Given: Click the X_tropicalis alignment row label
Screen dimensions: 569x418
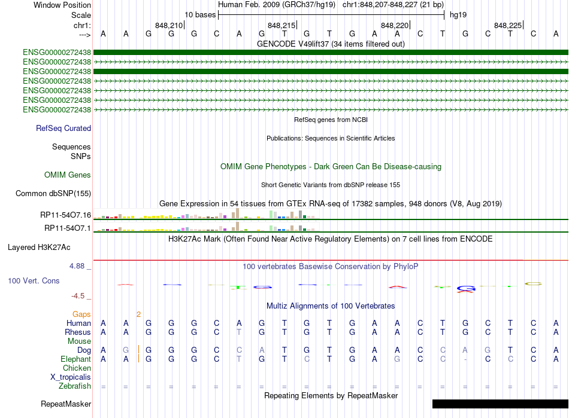Looking at the screenshot, I should click(x=71, y=377).
